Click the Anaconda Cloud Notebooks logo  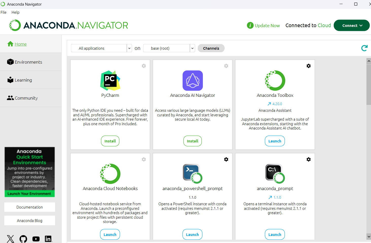point(110,174)
